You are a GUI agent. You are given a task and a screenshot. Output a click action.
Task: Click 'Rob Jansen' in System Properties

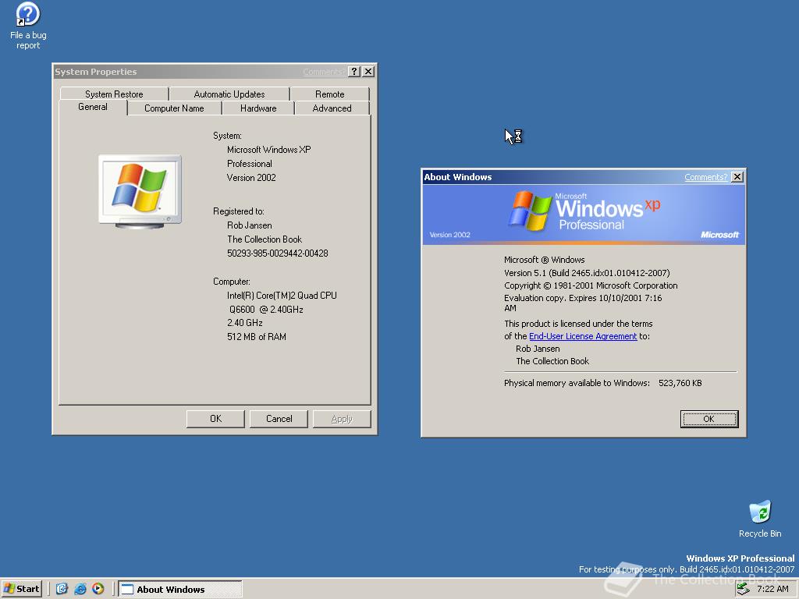(249, 225)
